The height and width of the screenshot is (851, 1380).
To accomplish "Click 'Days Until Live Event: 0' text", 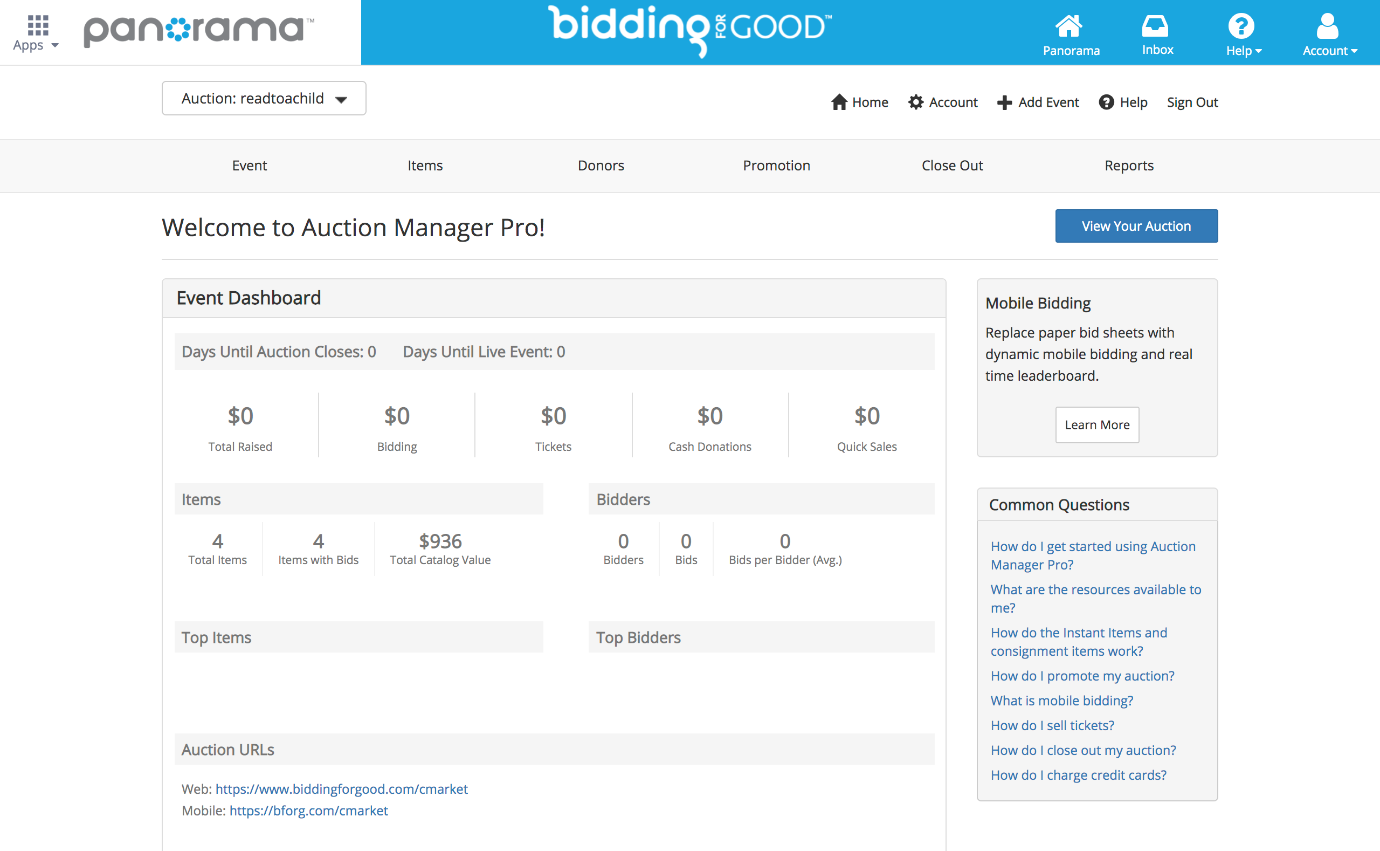I will (484, 351).
